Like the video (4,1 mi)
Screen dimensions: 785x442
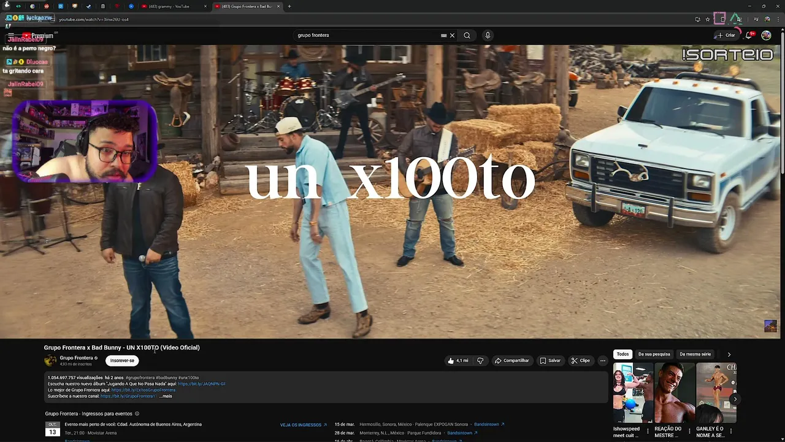[x=458, y=360]
